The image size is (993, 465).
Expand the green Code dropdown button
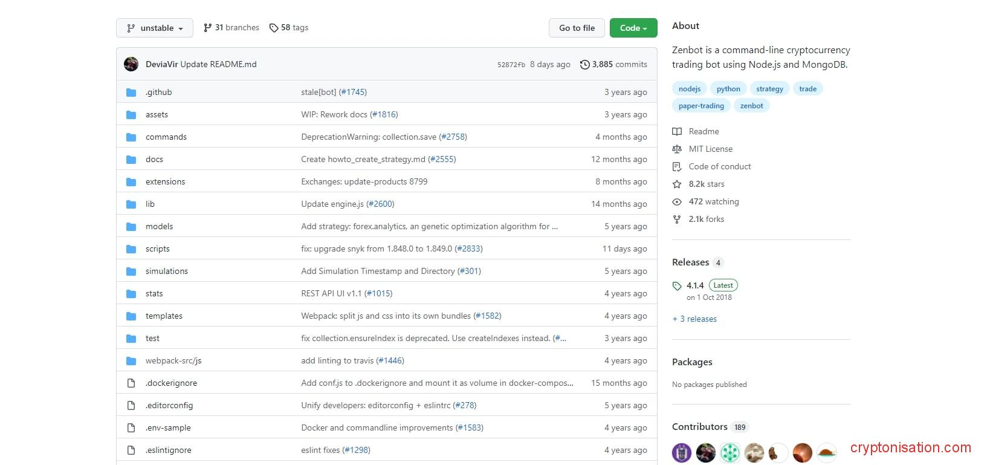(x=633, y=28)
